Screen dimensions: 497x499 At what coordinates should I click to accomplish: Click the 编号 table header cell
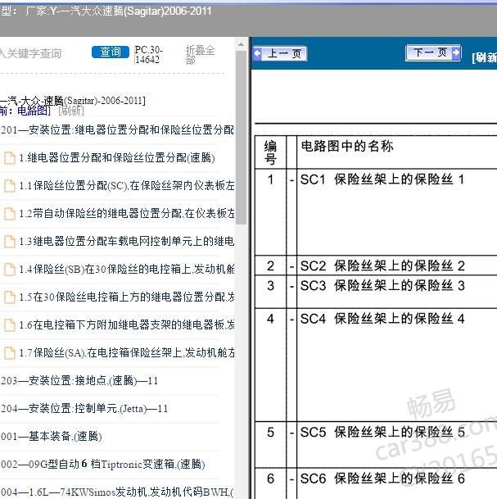pyautogui.click(x=270, y=152)
